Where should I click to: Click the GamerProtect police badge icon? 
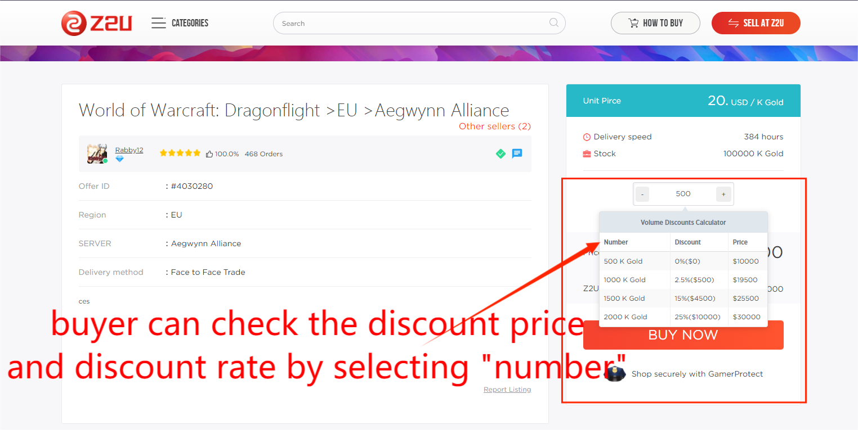615,374
